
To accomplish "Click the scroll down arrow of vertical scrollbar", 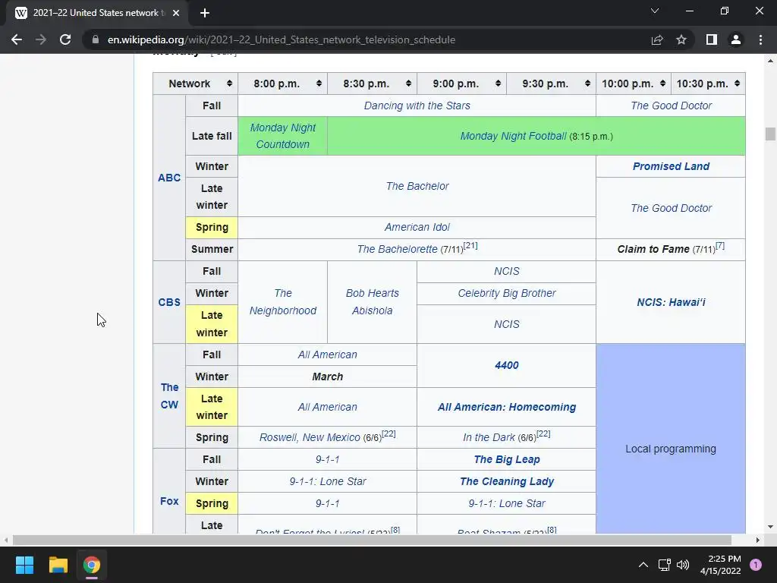I will coord(770,527).
